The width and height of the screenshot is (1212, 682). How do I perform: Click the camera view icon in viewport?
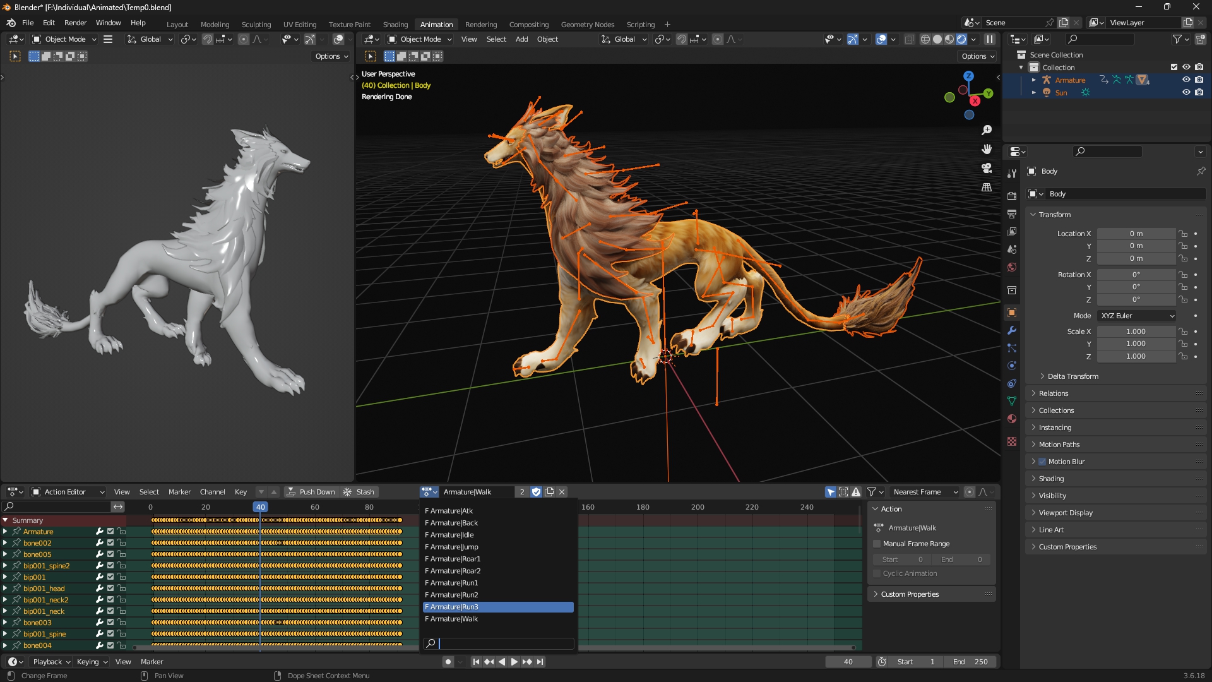click(987, 168)
